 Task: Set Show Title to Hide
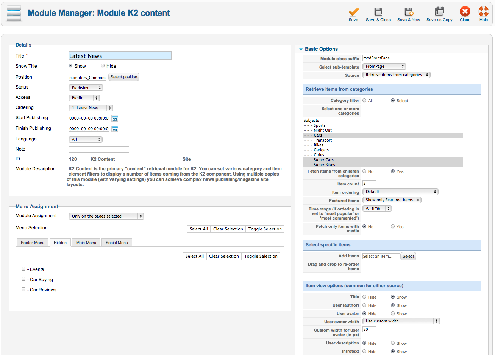pyautogui.click(x=103, y=65)
